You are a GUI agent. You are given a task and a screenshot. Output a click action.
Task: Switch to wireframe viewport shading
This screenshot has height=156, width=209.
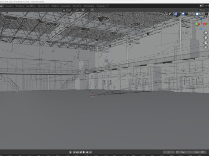(x=194, y=14)
